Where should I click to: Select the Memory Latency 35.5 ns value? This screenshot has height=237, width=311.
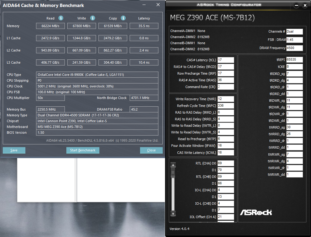coord(144,26)
